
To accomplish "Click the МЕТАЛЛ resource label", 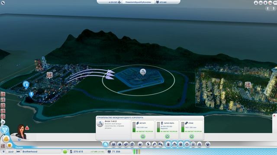I will point(143,123).
